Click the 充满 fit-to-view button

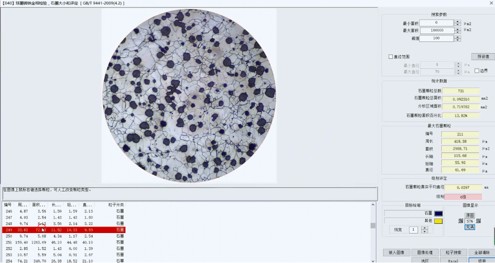469,227
